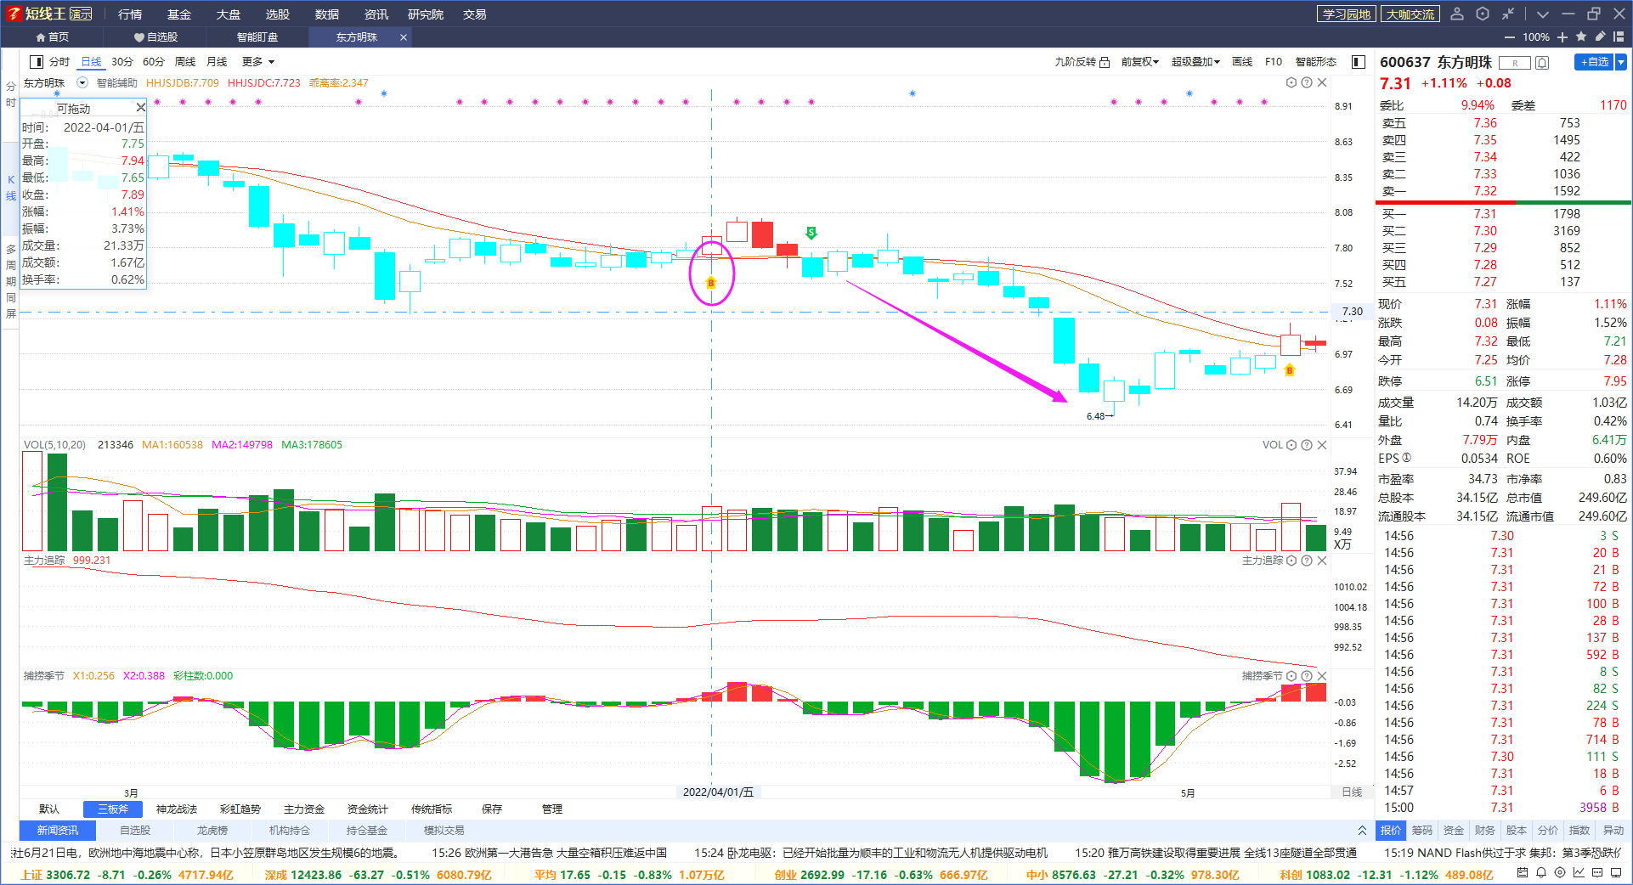Viewport: 1633px width, 885px height.
Task: Click the bell notification icon in status bar
Action: [1540, 872]
